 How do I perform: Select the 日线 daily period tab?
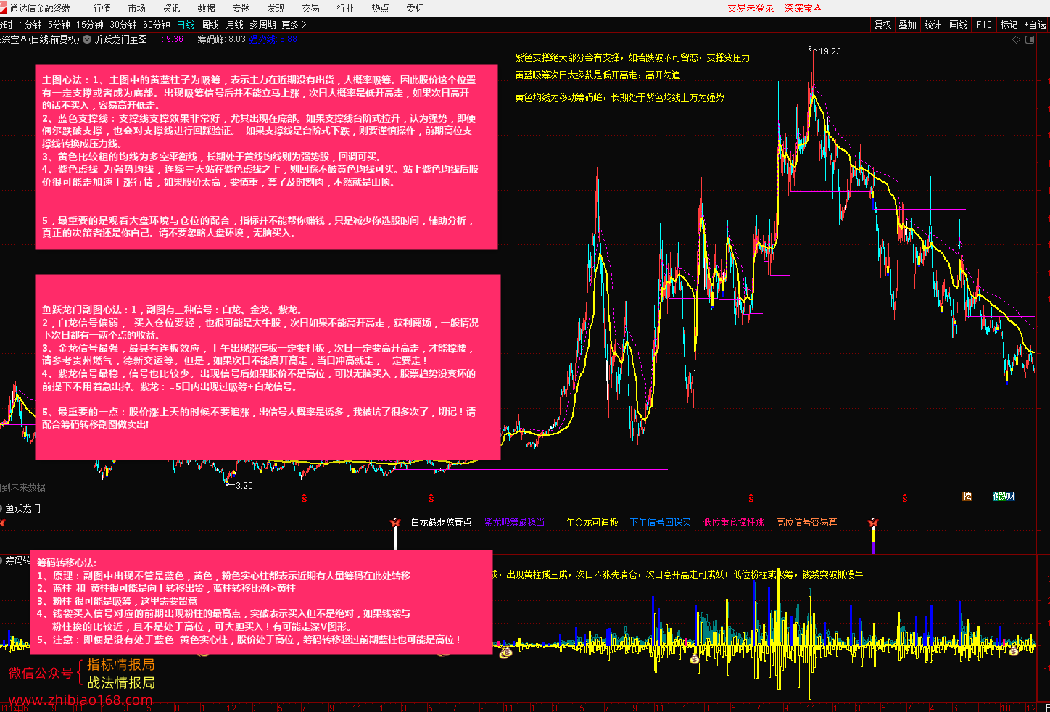[186, 25]
